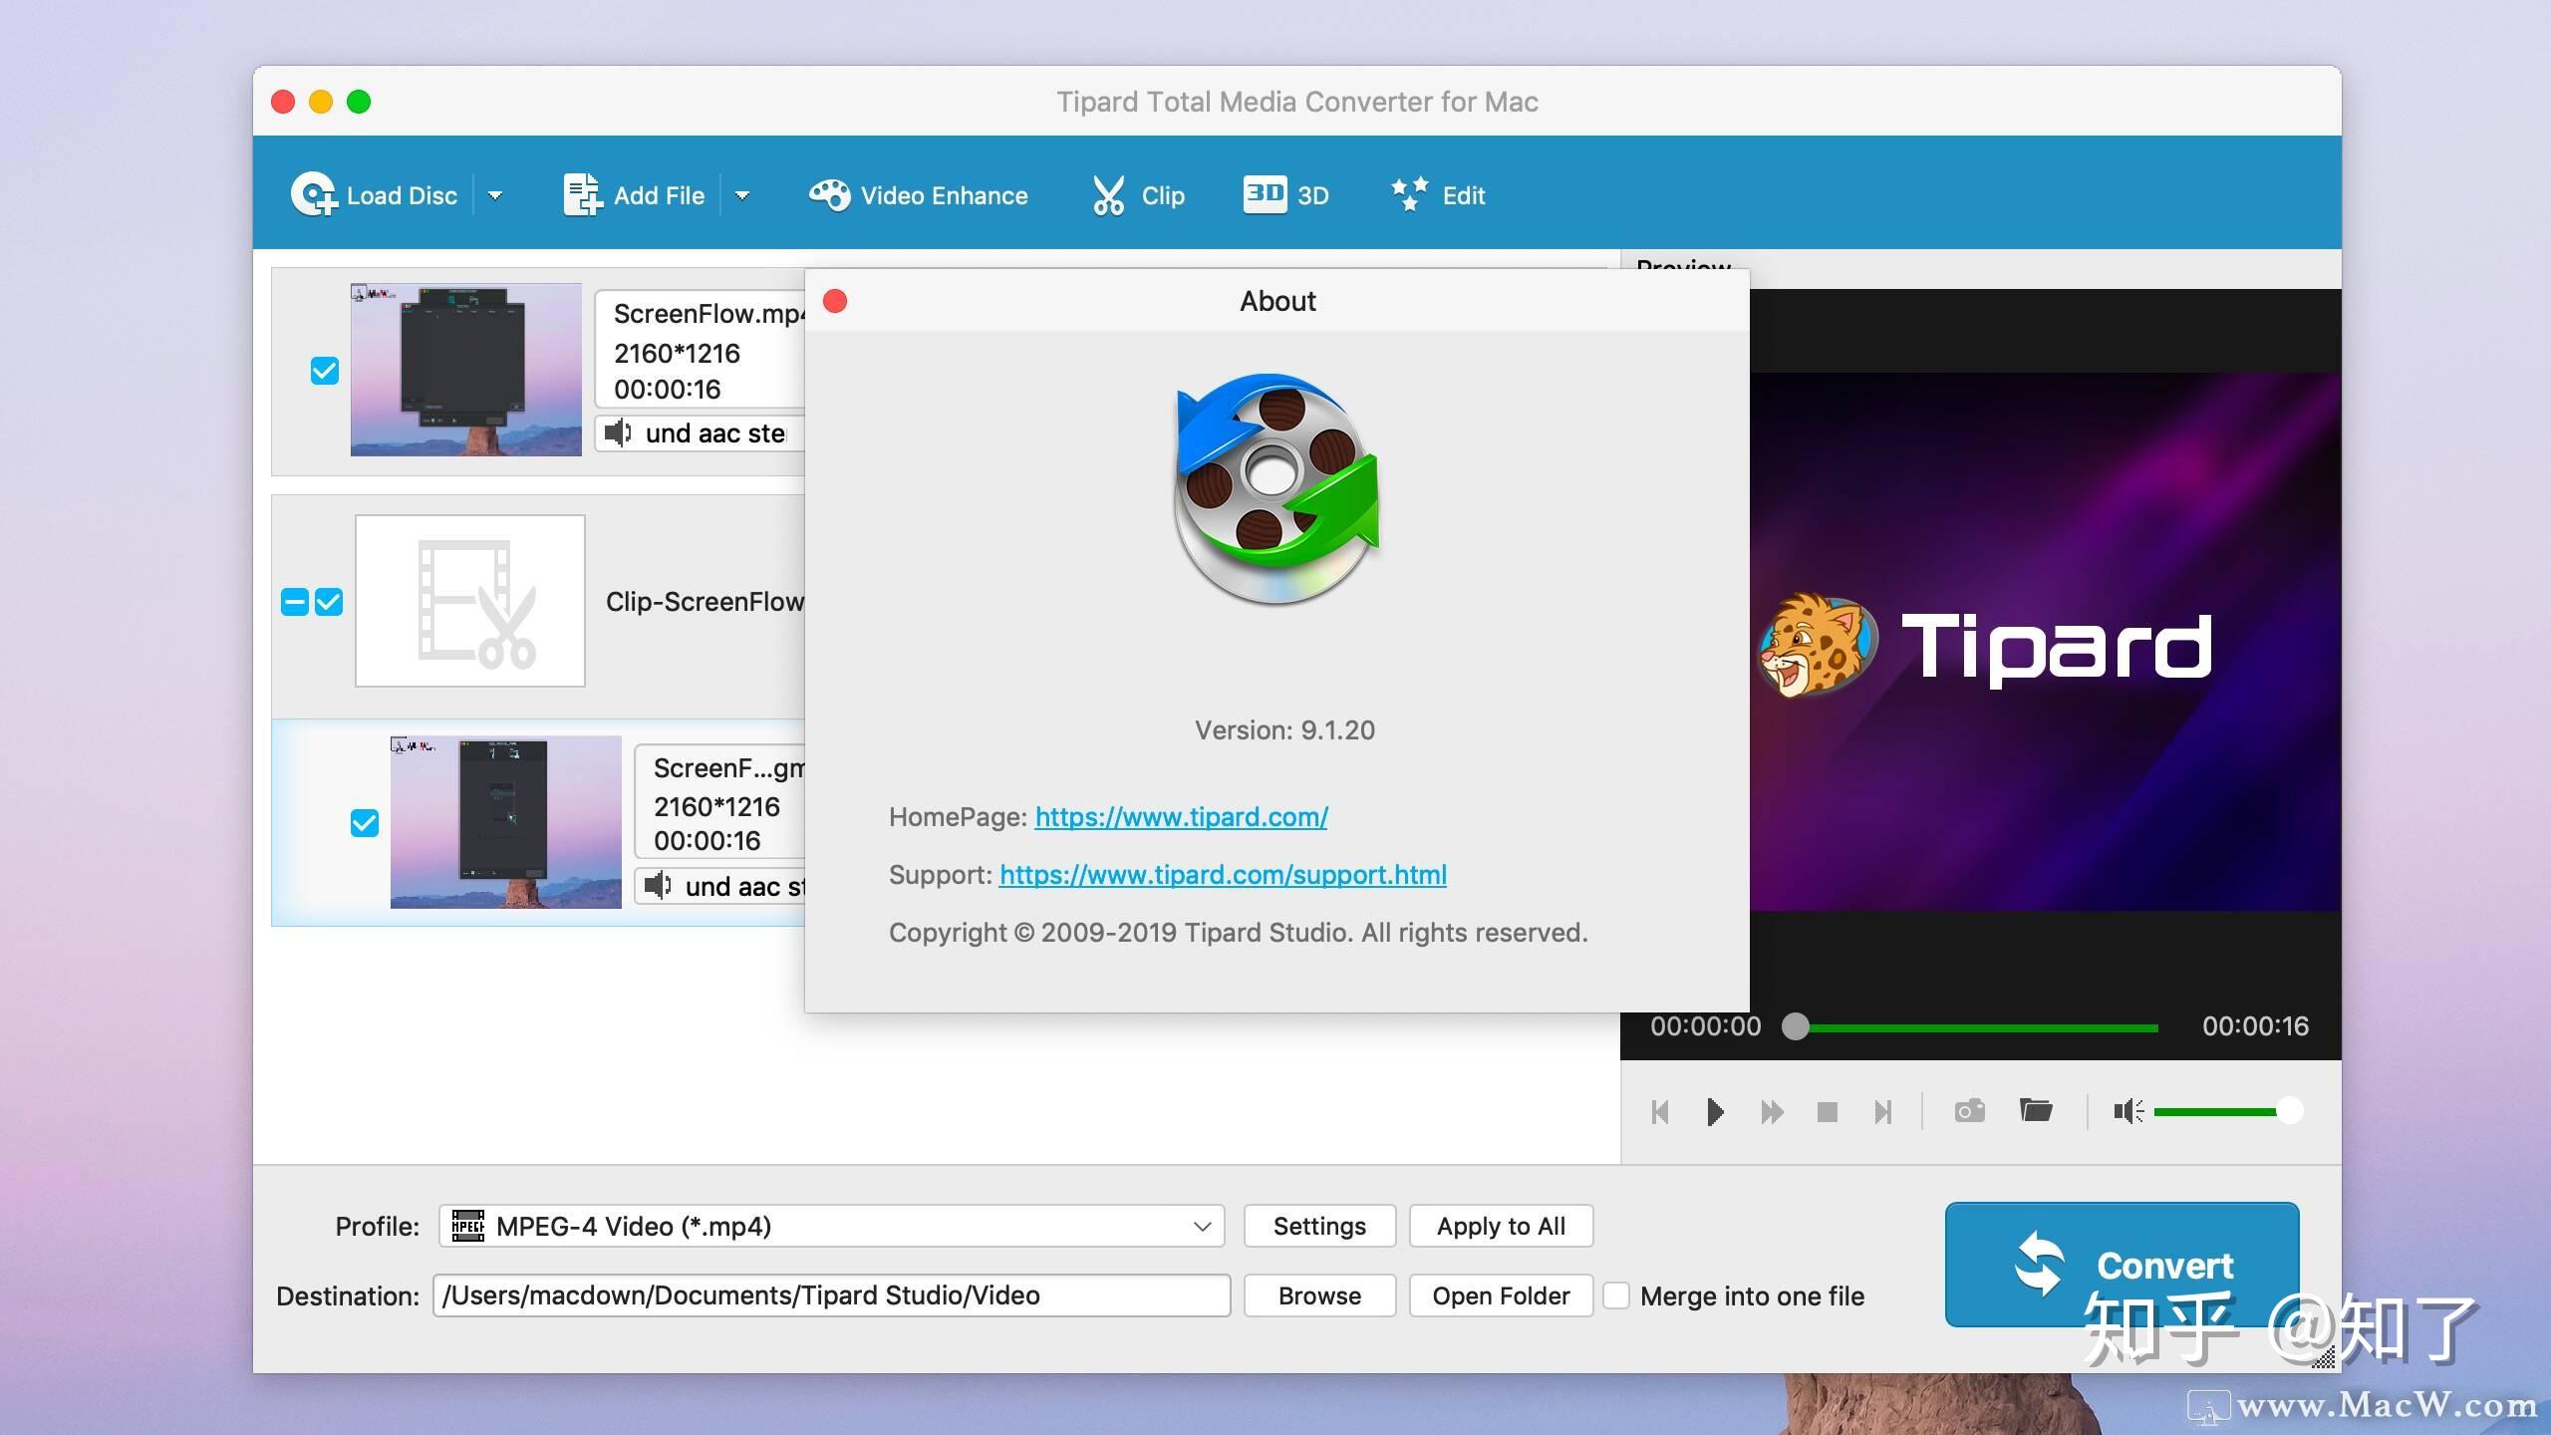The height and width of the screenshot is (1435, 2551).
Task: Uncheck the ScreenFlow.mp4 file checkbox
Action: point(325,371)
